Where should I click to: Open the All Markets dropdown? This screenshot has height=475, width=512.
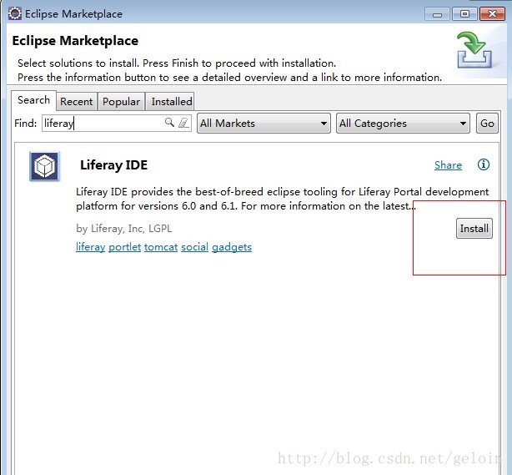tap(264, 124)
